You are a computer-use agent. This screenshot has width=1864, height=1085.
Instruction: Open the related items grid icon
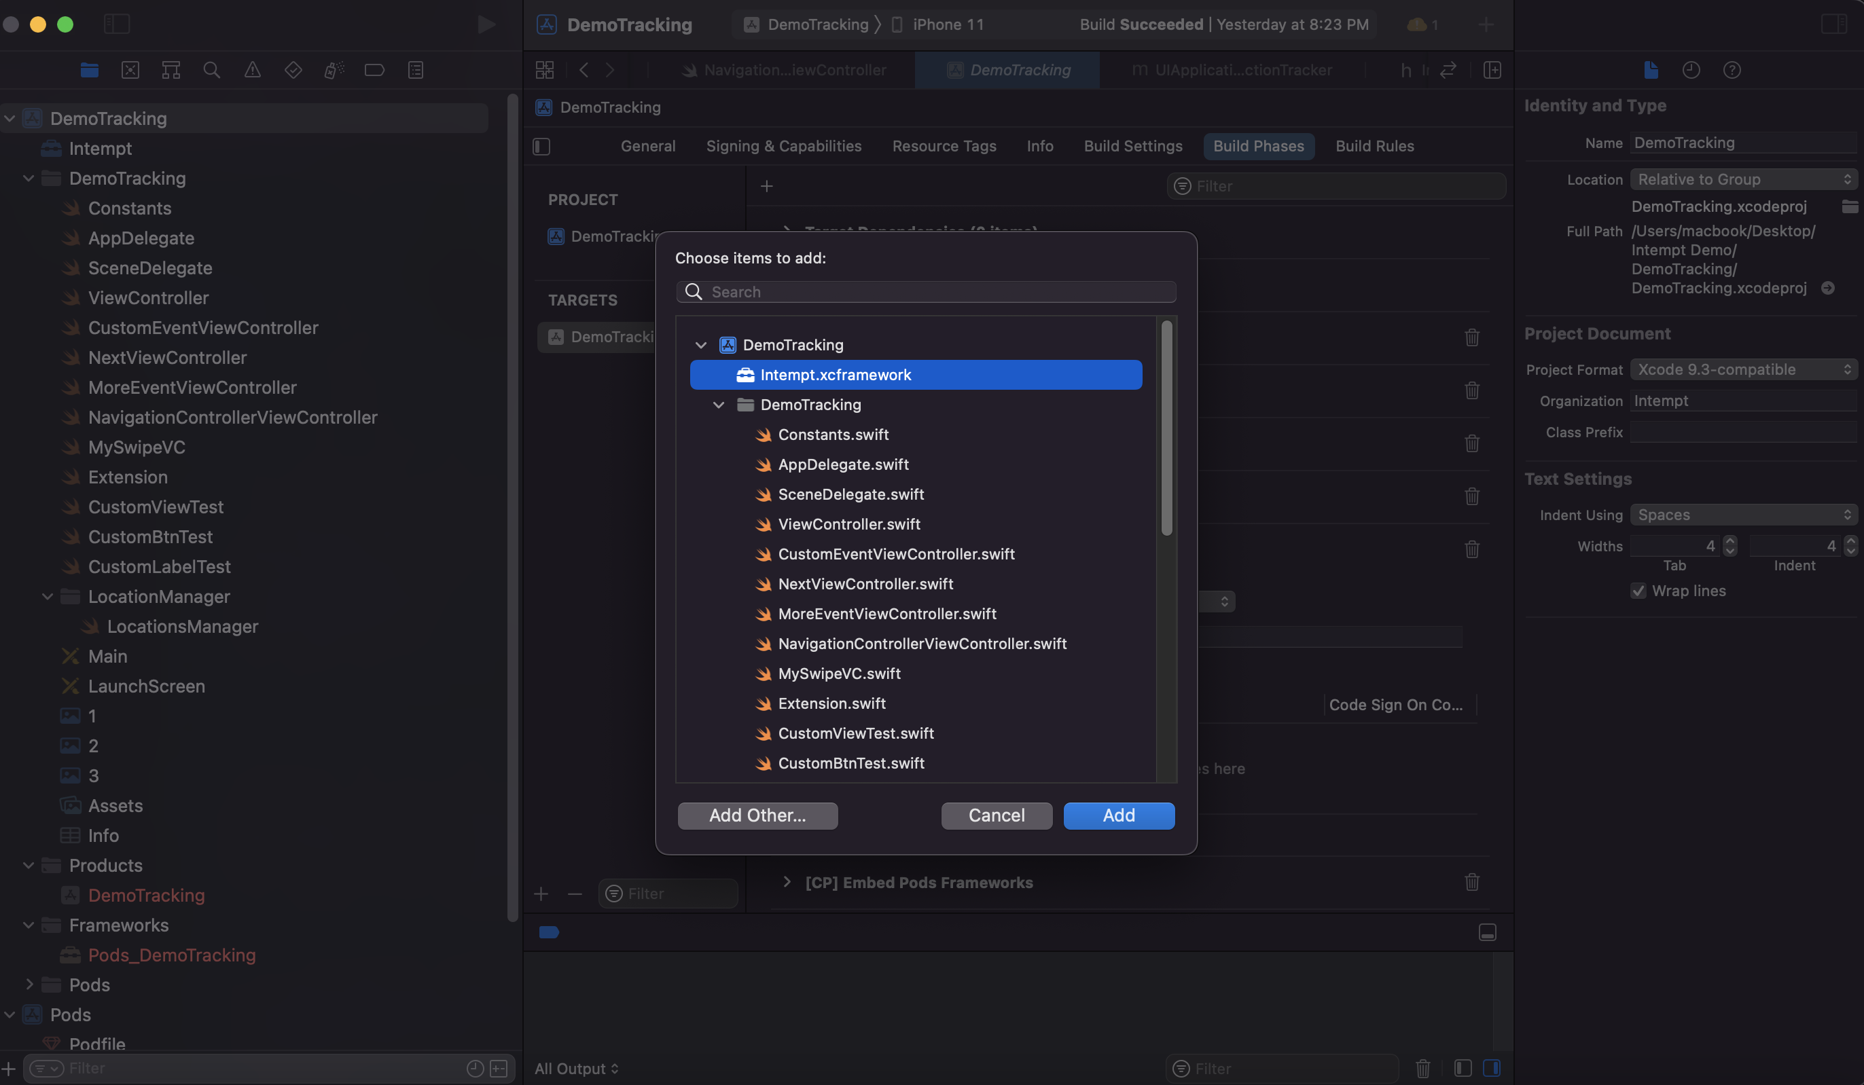tap(545, 70)
